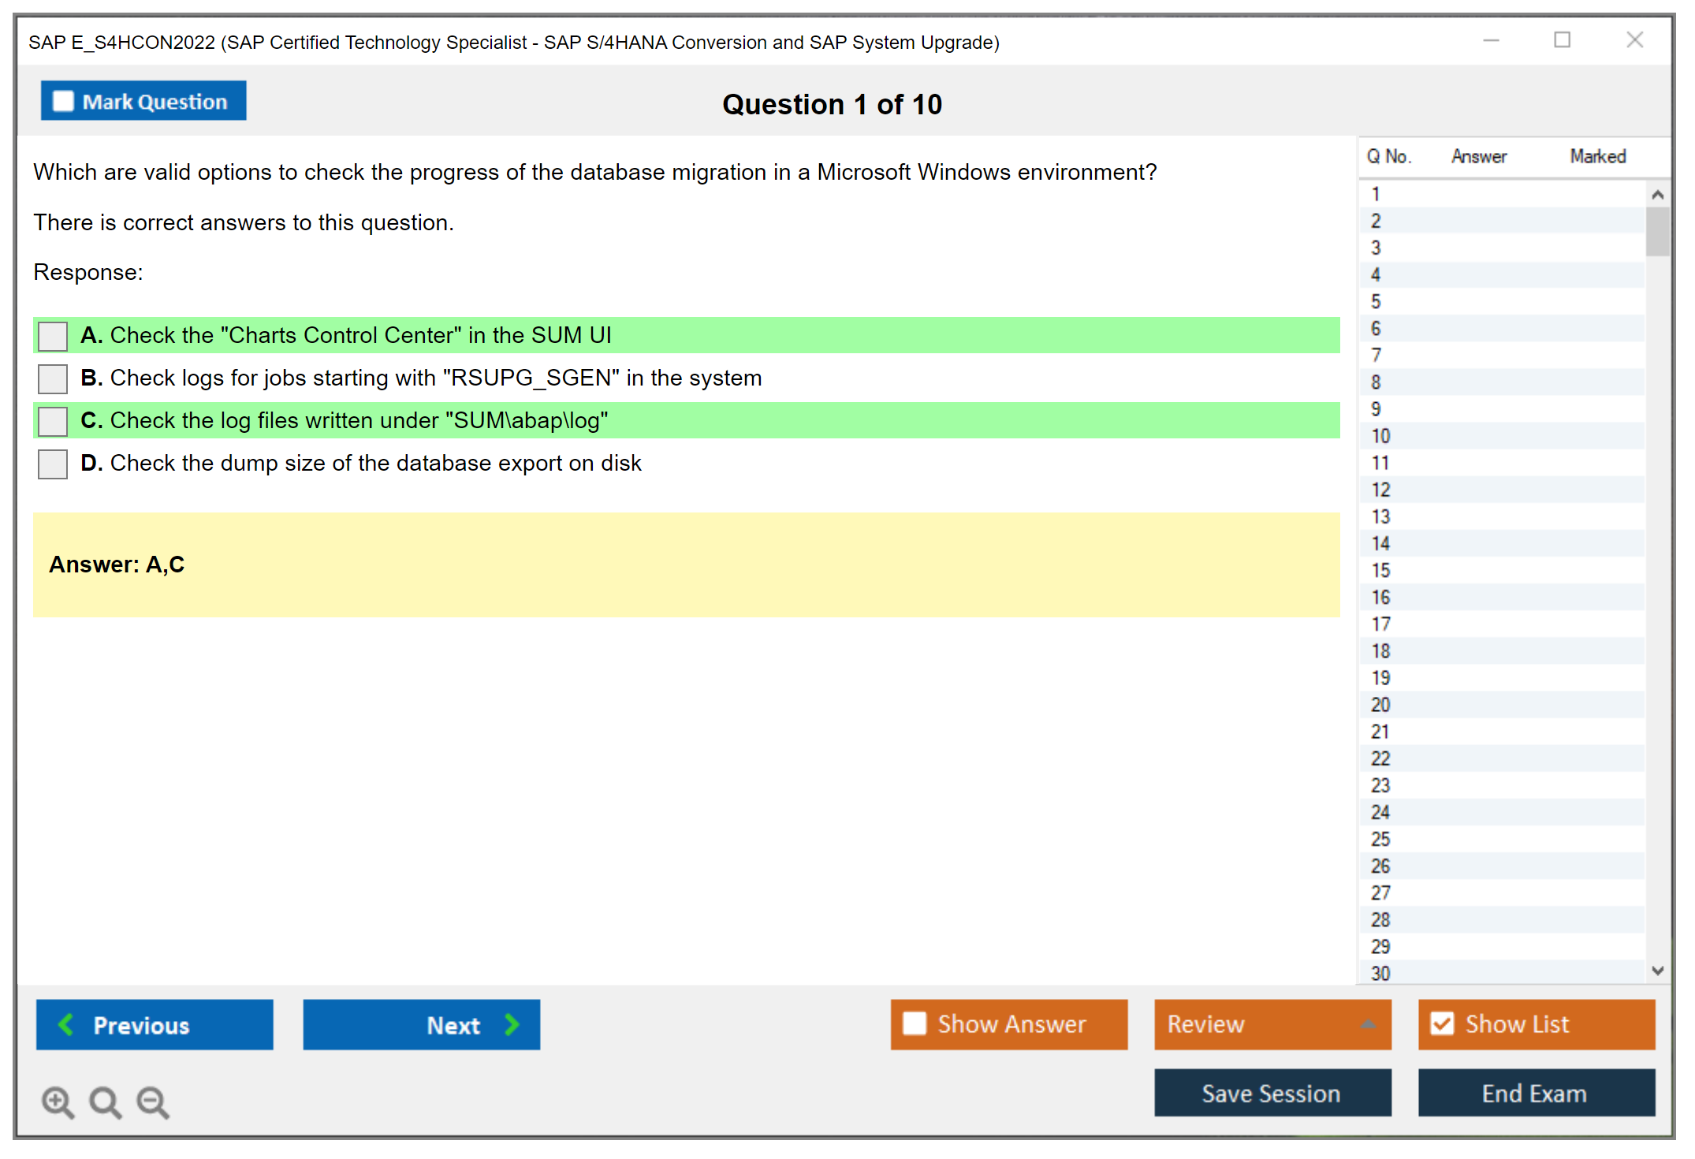Select option D dump size checkbox
This screenshot has height=1159, width=1695.
(x=53, y=464)
